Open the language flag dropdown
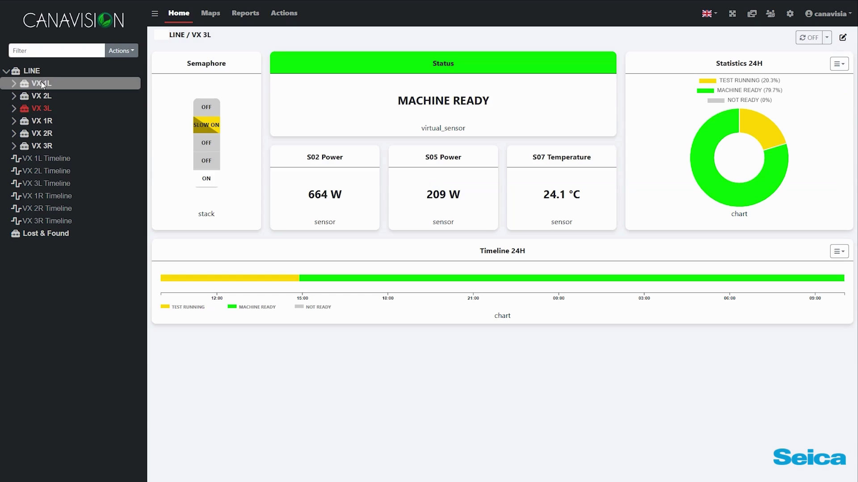The image size is (858, 482). 709,14
